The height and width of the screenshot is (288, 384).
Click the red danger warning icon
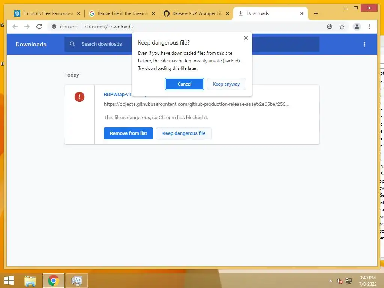pyautogui.click(x=79, y=97)
